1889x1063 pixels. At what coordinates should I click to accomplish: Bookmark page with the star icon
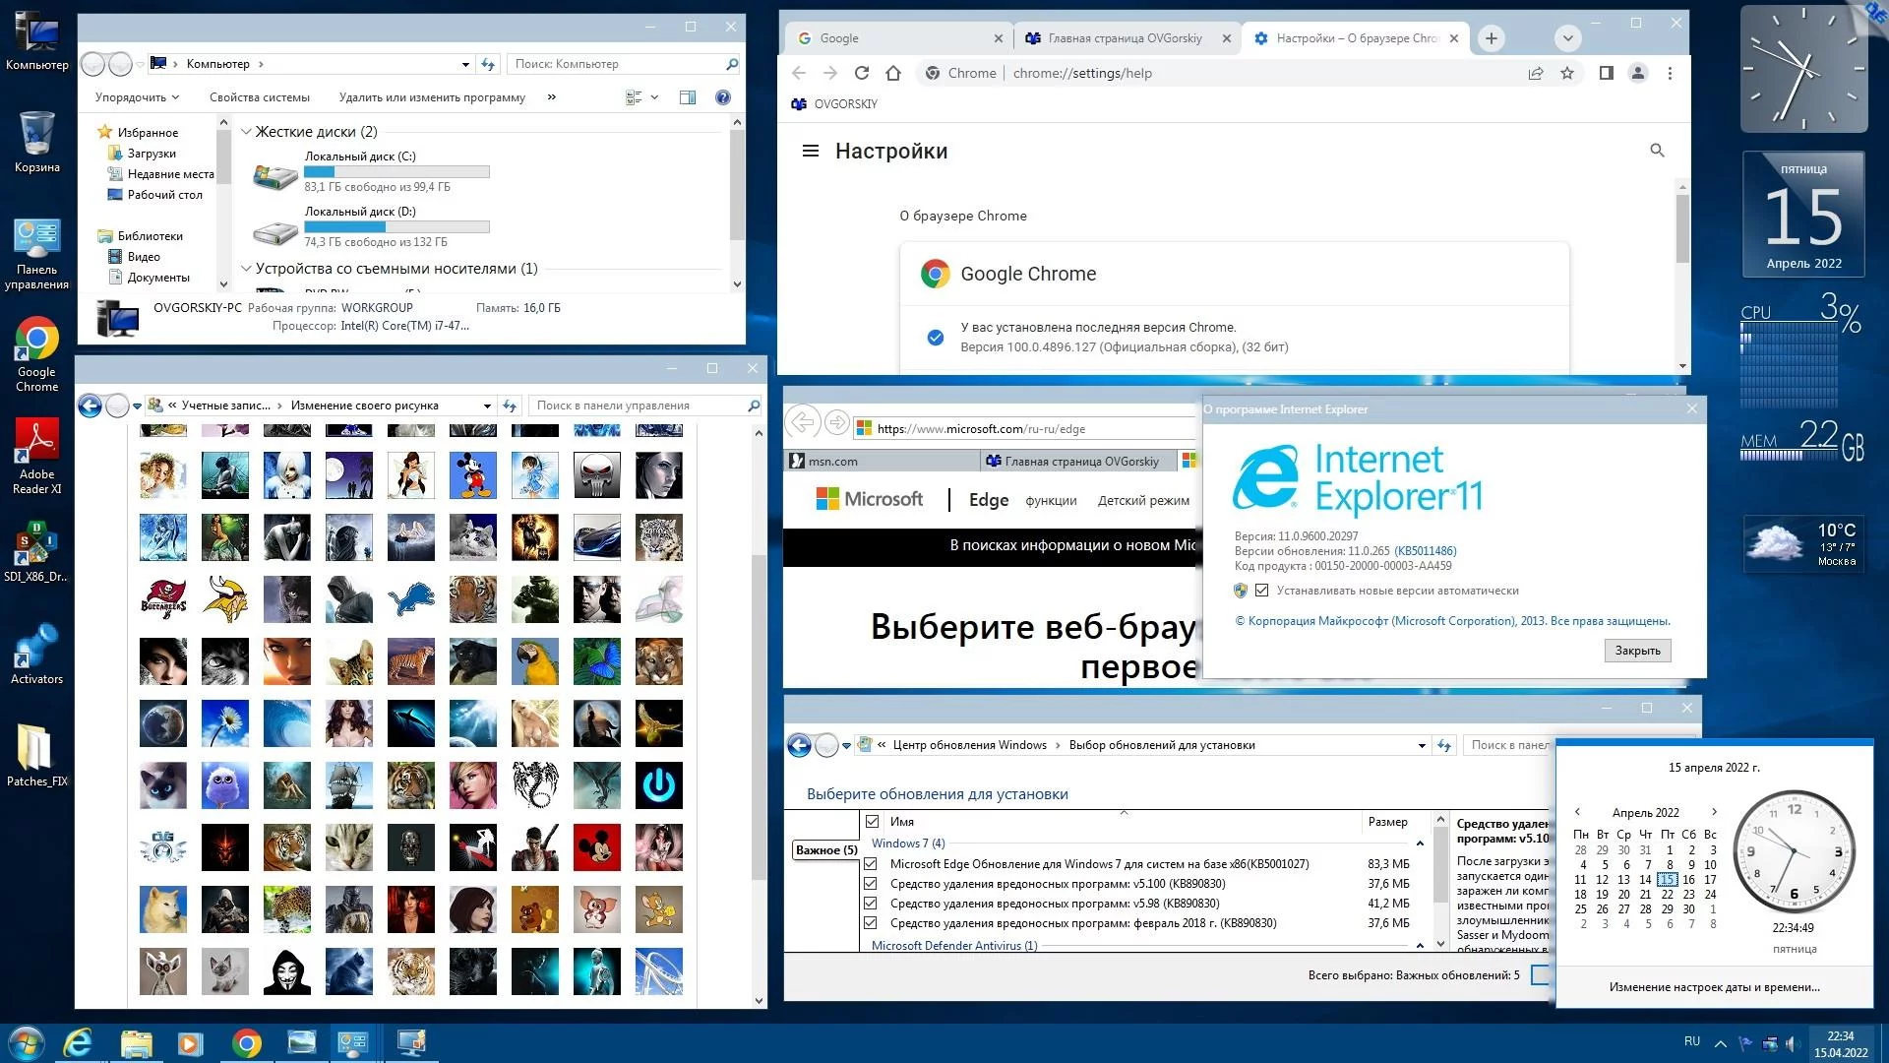pyautogui.click(x=1567, y=73)
